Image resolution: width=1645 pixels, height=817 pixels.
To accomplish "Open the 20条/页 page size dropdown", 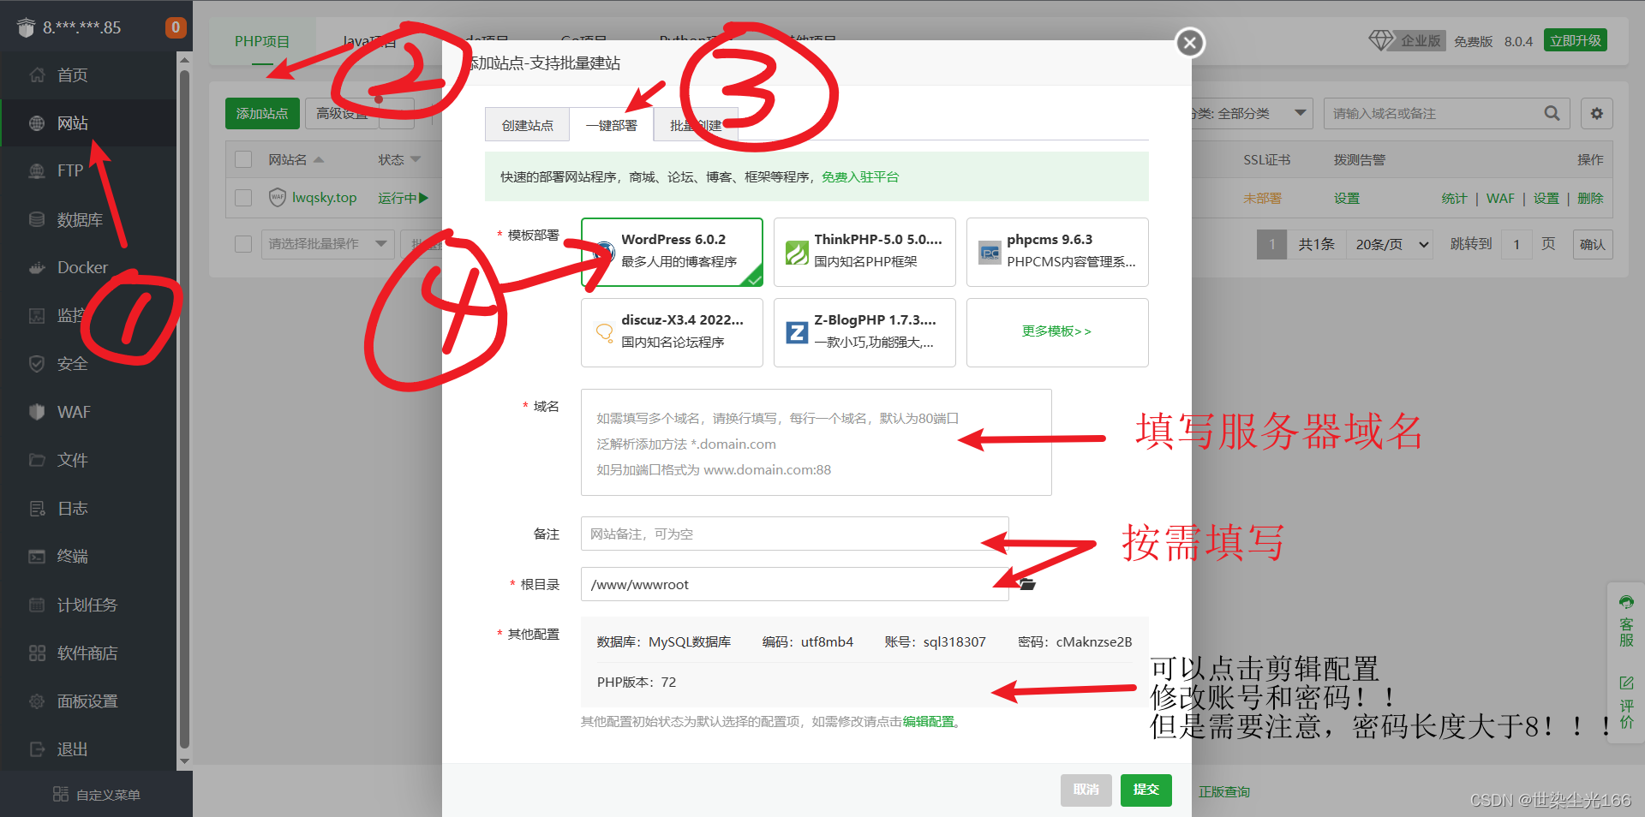I will (x=1391, y=244).
